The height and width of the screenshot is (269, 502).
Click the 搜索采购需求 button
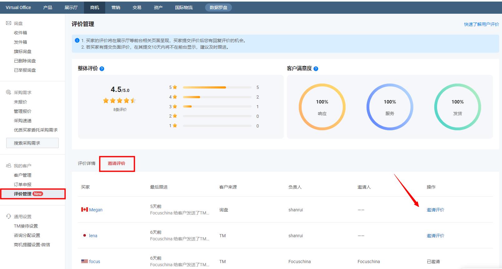pos(32,143)
